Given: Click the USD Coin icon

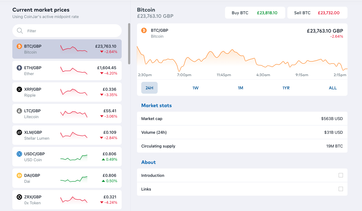Looking at the screenshot, I should click(19, 154).
